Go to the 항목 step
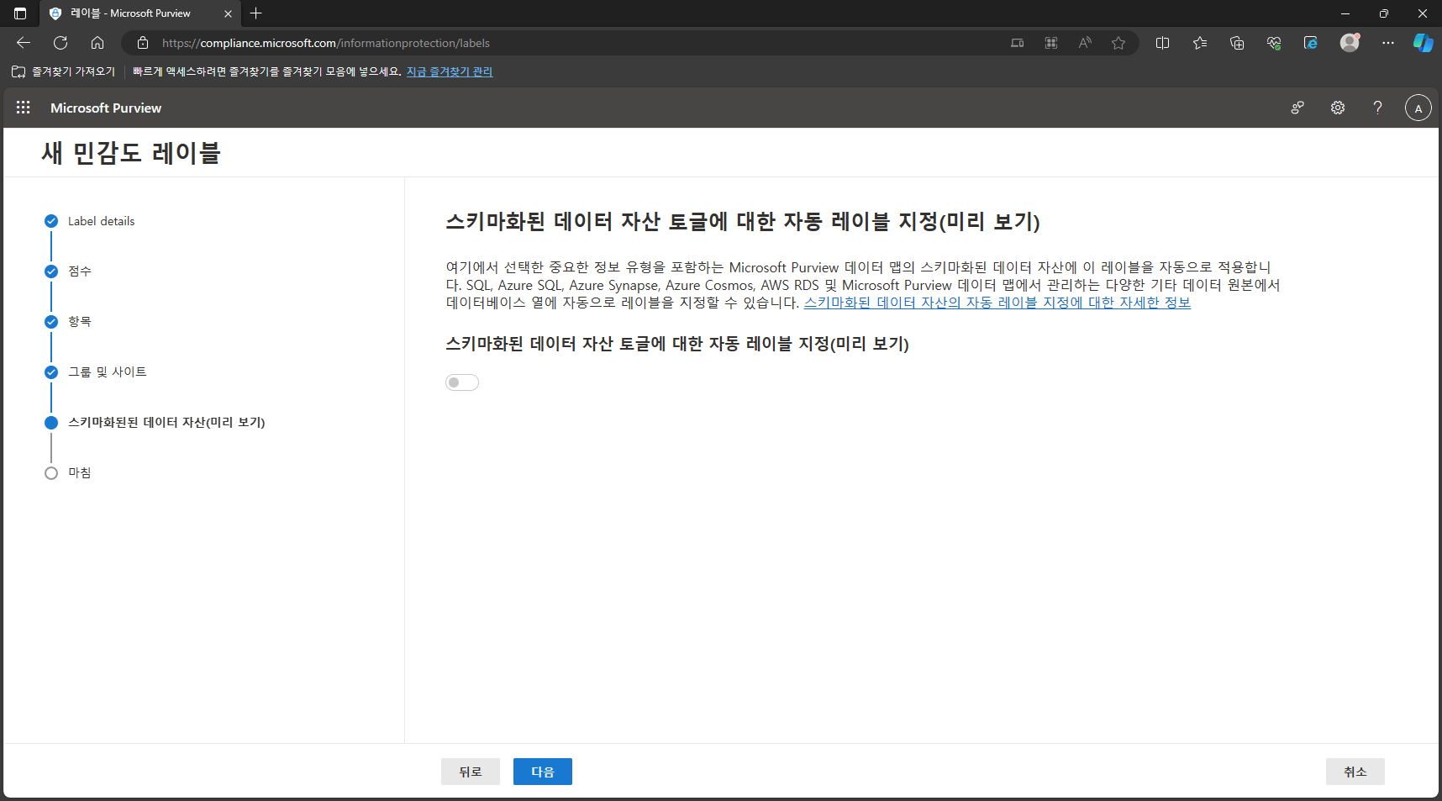This screenshot has width=1442, height=801. [x=80, y=321]
